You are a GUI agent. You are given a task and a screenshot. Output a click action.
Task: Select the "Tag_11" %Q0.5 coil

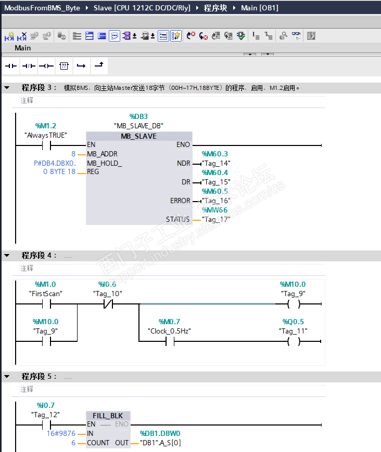(294, 341)
